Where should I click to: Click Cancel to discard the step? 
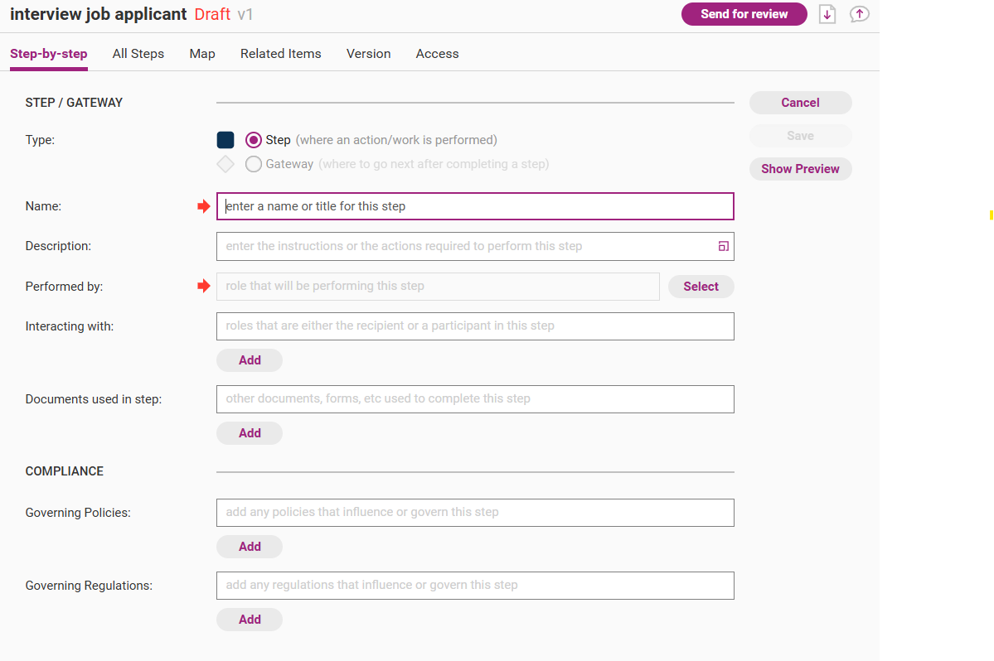(800, 103)
